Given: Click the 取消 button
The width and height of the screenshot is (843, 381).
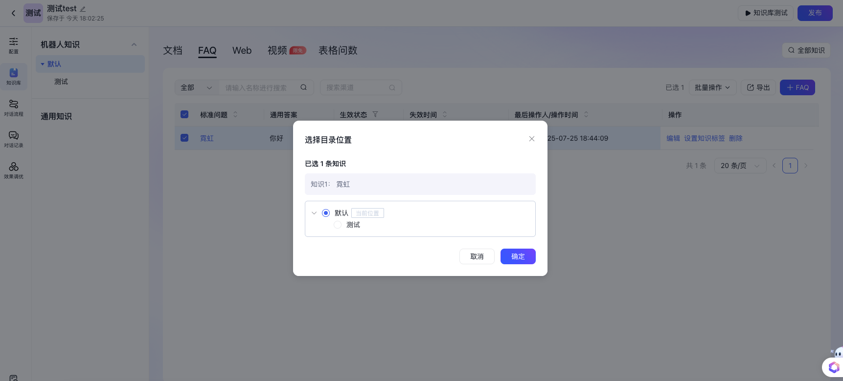Looking at the screenshot, I should [x=477, y=256].
